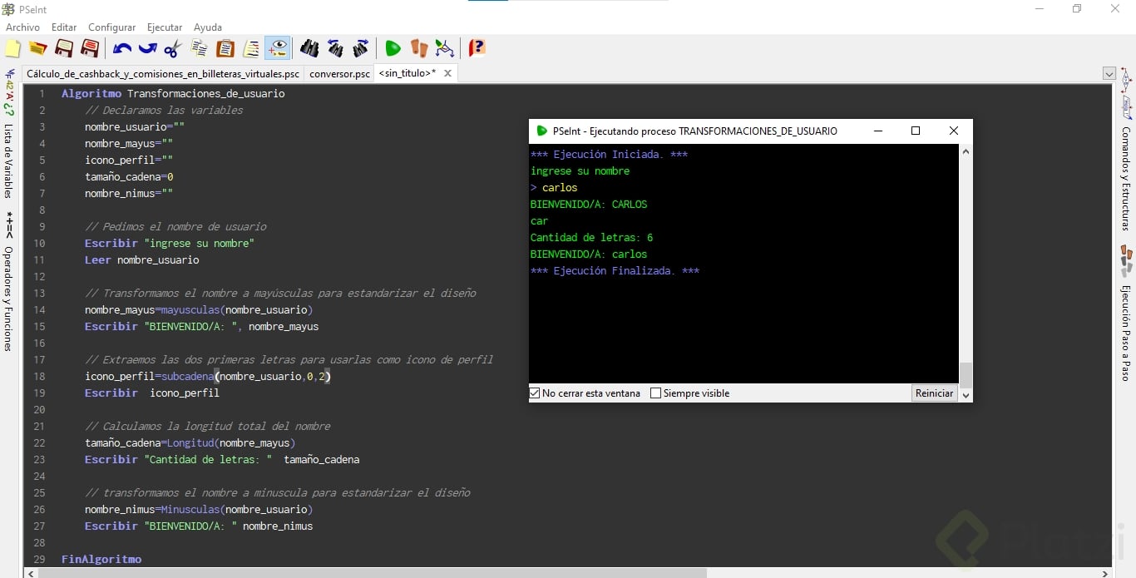Save the algorithm with the floppy disk icon

tap(64, 48)
